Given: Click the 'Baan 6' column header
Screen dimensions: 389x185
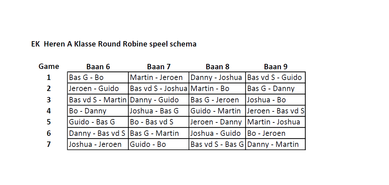Looking at the screenshot, I should click(98, 67).
